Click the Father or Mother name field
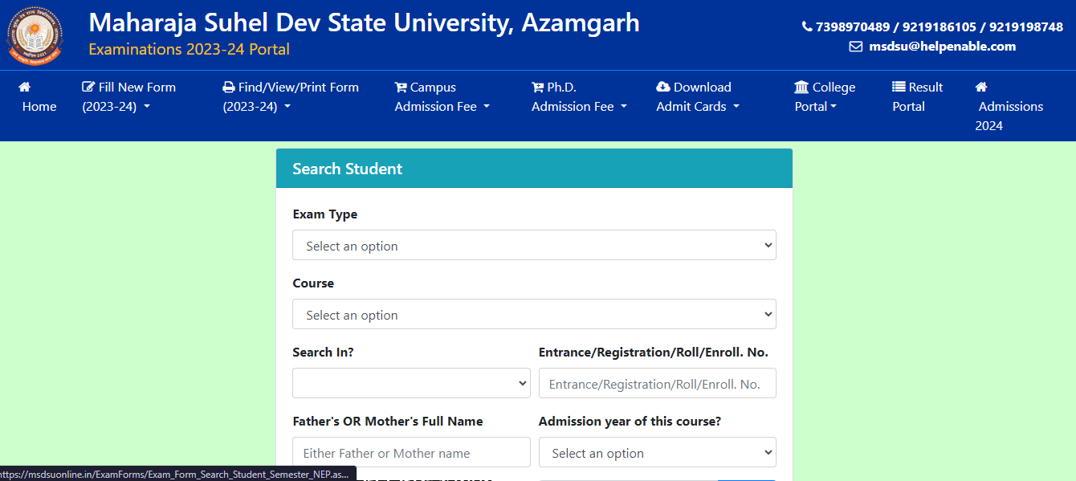The width and height of the screenshot is (1076, 481). [411, 452]
